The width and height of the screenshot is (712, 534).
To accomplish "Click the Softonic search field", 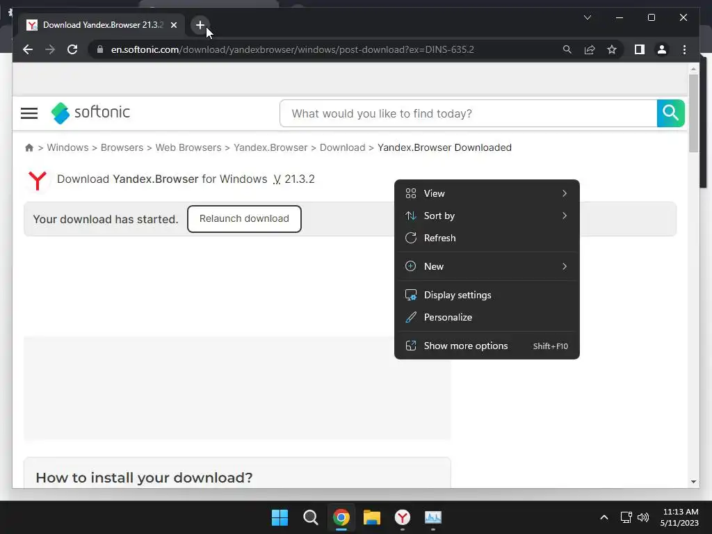I will point(468,113).
